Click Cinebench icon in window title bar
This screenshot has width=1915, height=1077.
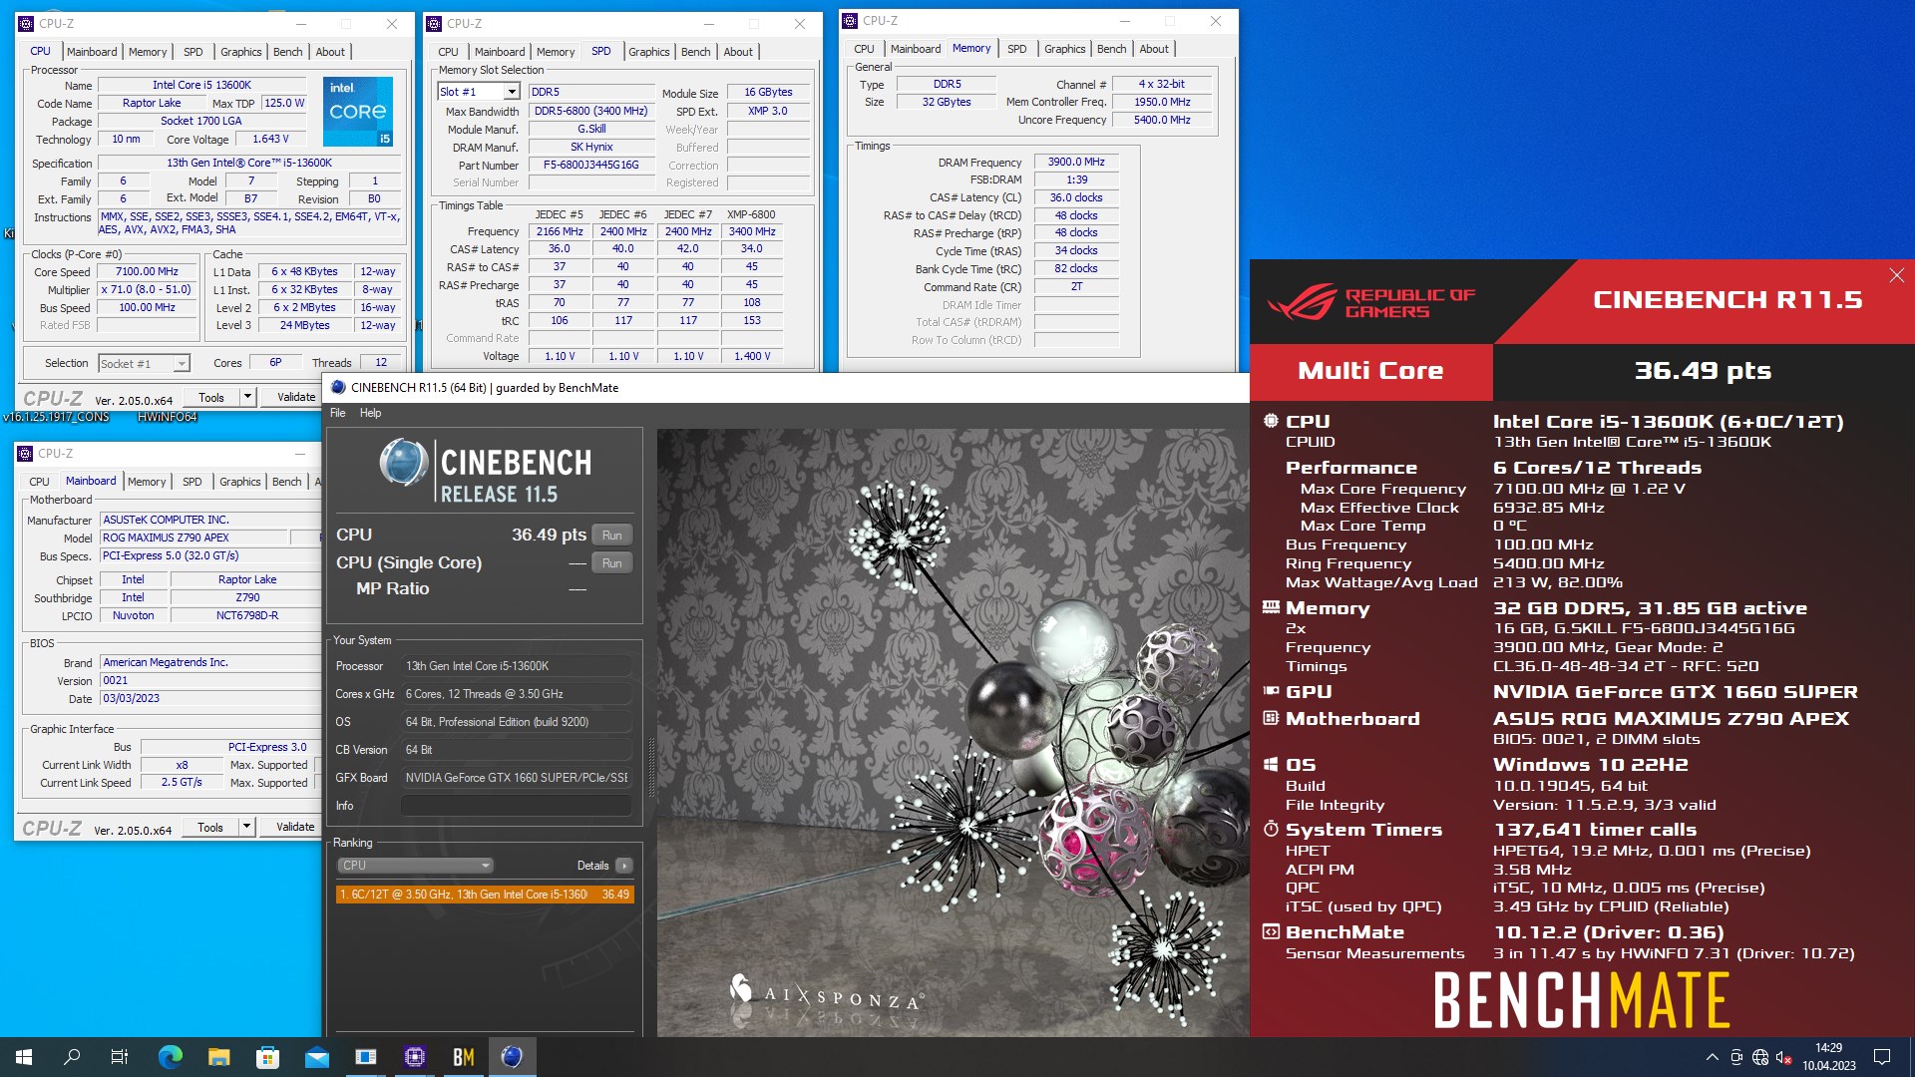tap(338, 388)
